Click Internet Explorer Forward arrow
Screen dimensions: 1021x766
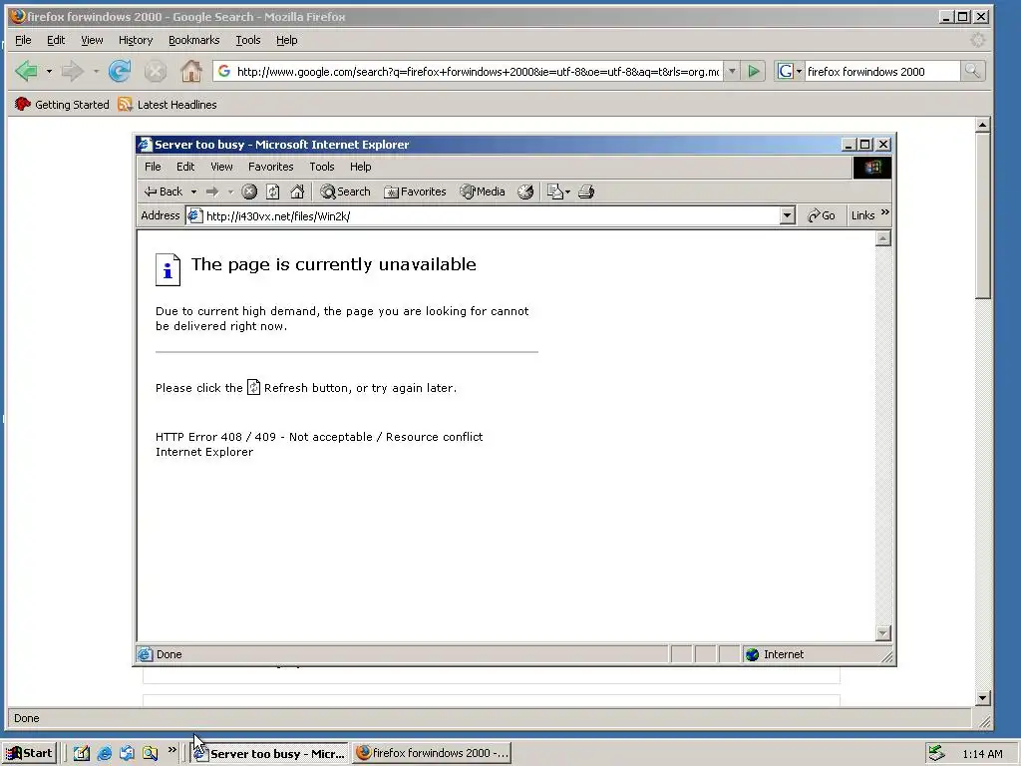pos(212,191)
